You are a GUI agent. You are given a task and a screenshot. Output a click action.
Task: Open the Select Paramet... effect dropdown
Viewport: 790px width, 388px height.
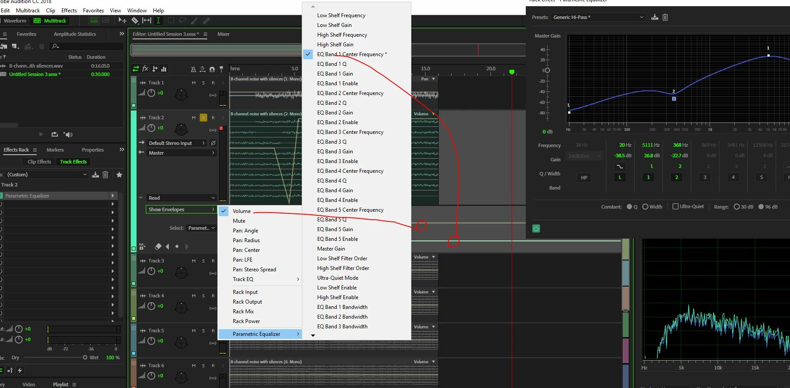201,228
